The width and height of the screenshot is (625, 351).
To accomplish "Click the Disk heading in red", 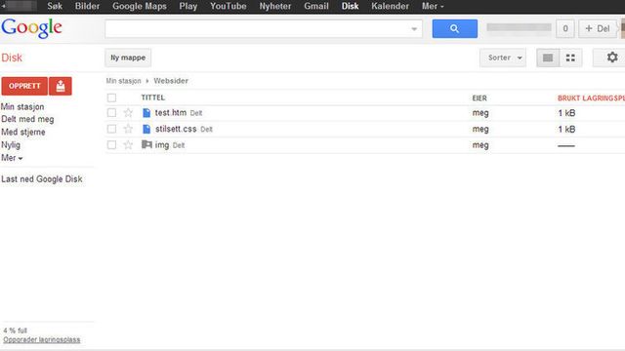I will pos(12,58).
